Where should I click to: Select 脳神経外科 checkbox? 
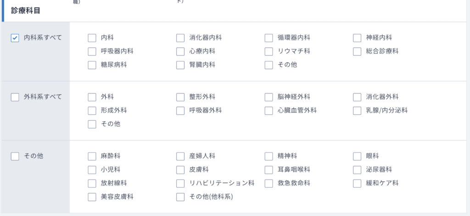pos(269,97)
